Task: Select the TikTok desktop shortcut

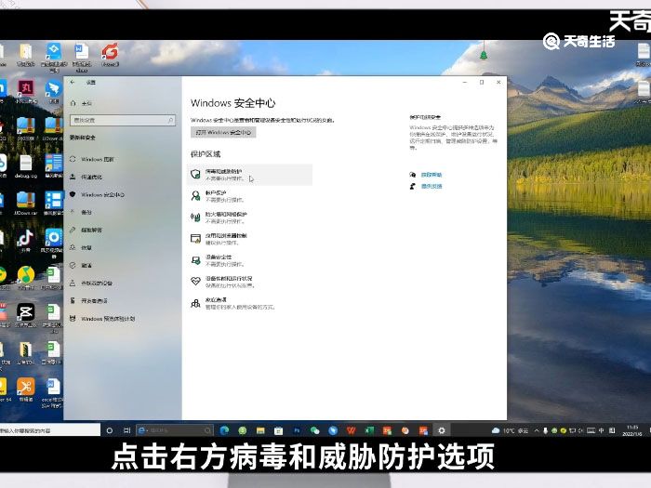Action: coord(26,241)
